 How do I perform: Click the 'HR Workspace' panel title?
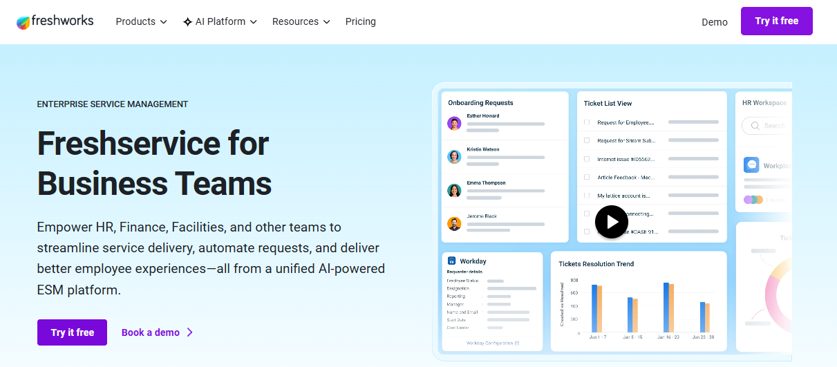764,103
